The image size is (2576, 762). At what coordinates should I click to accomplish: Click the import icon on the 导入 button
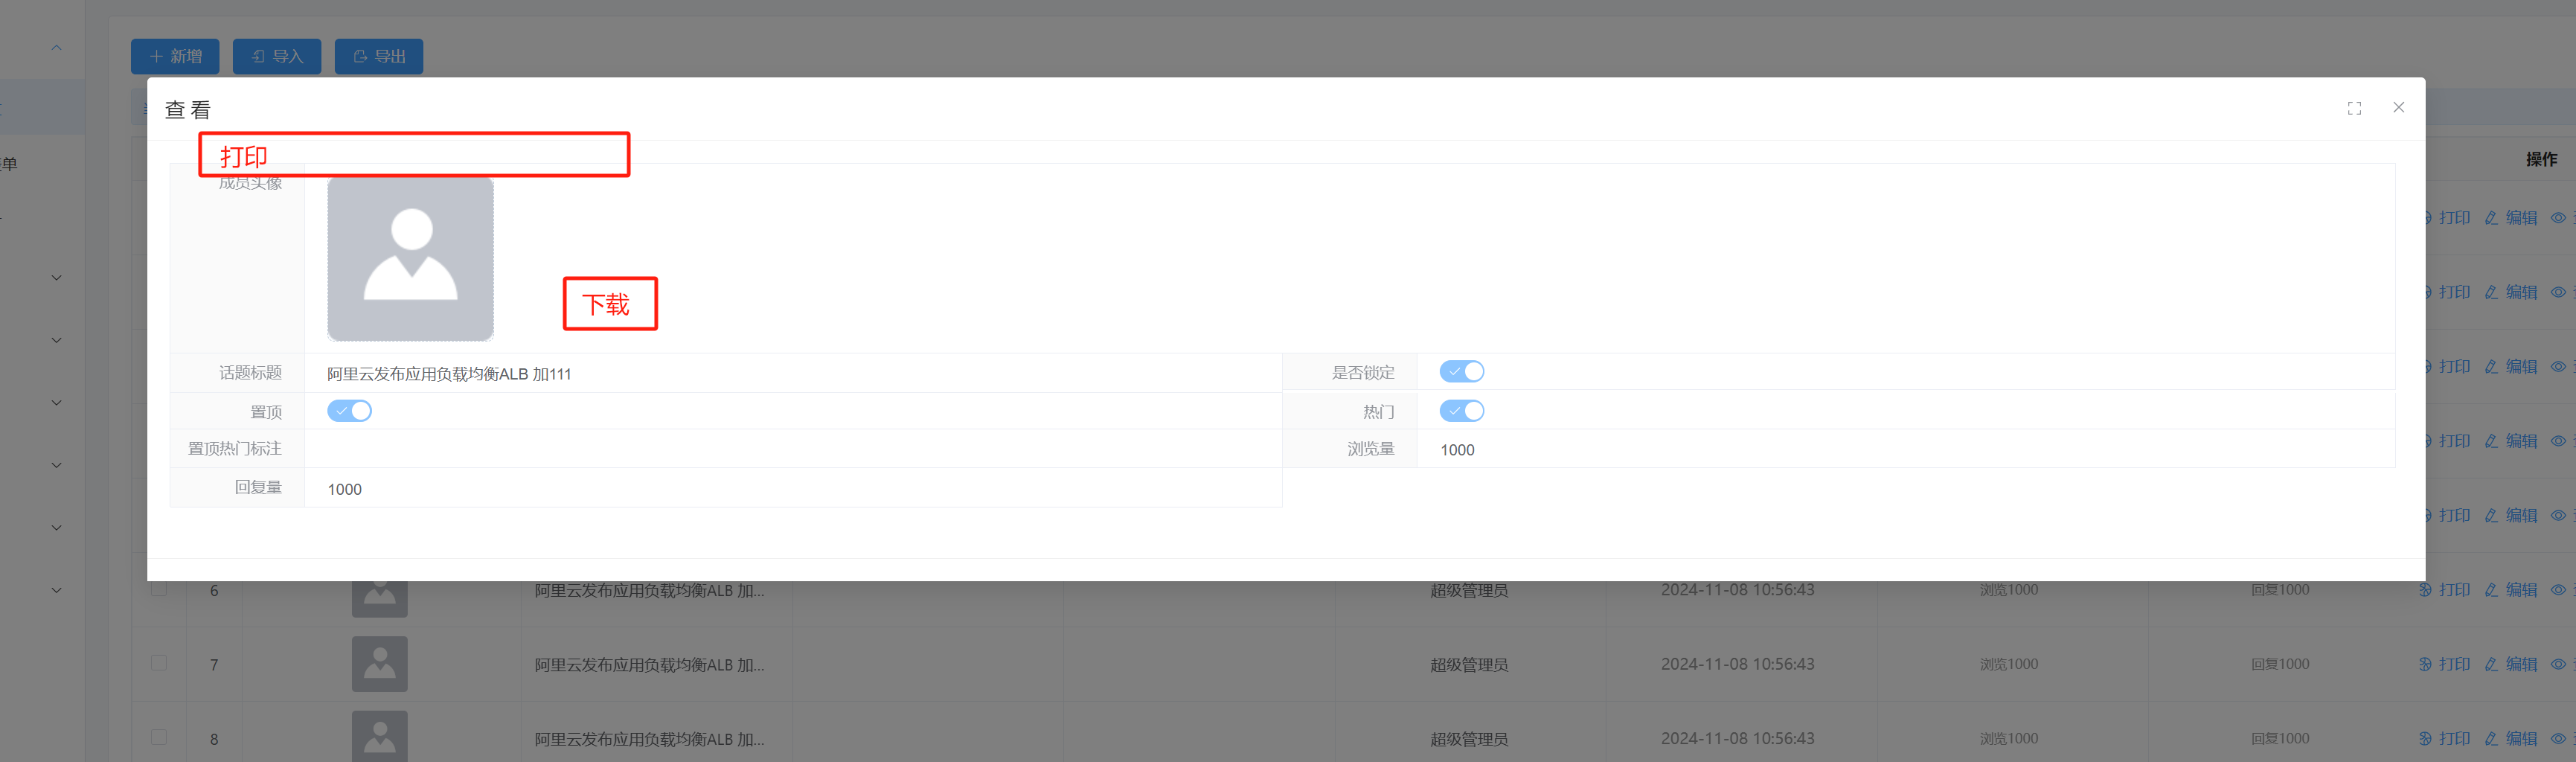point(258,57)
